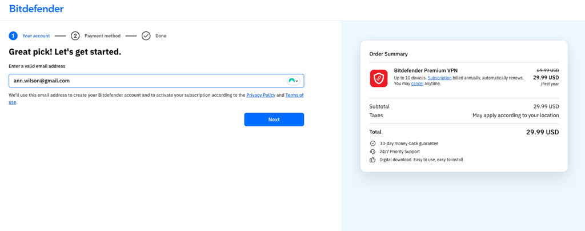Click the 24/7 support headset icon
Viewport: 585px width, 231px height.
point(372,152)
